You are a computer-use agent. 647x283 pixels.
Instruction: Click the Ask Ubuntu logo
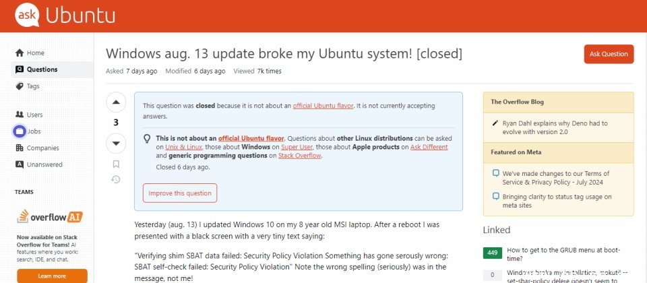(65, 15)
